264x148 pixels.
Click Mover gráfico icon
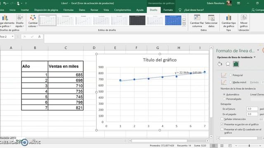tap(244, 18)
